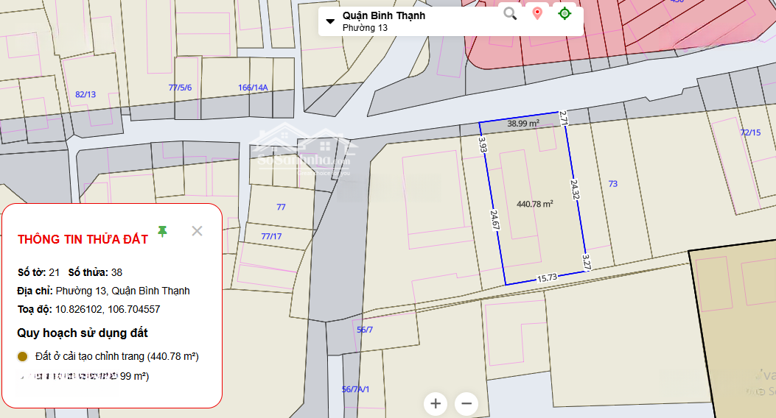Expand the district selector dropdown arrow
Viewport: 776px width, 418px height.
(x=330, y=21)
